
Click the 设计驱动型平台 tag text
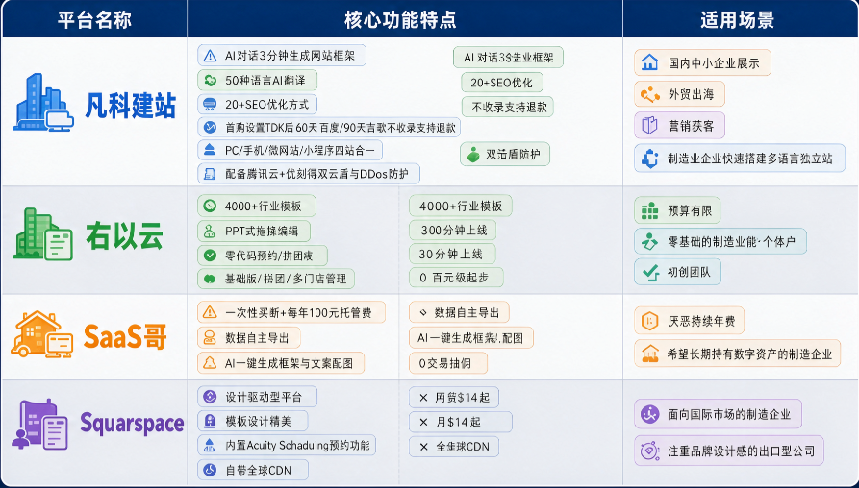tap(264, 397)
